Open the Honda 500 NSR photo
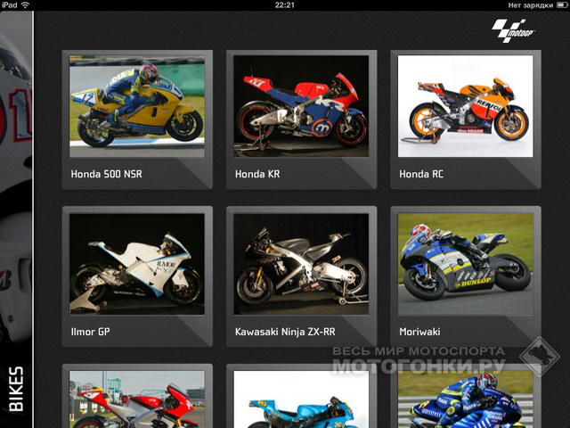The width and height of the screenshot is (570, 428). tap(137, 106)
